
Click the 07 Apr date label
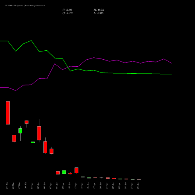click(x=51, y=186)
